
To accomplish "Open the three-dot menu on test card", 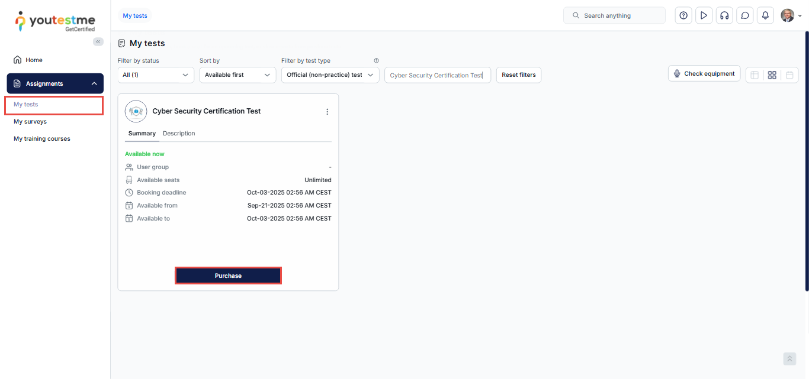I will click(328, 112).
